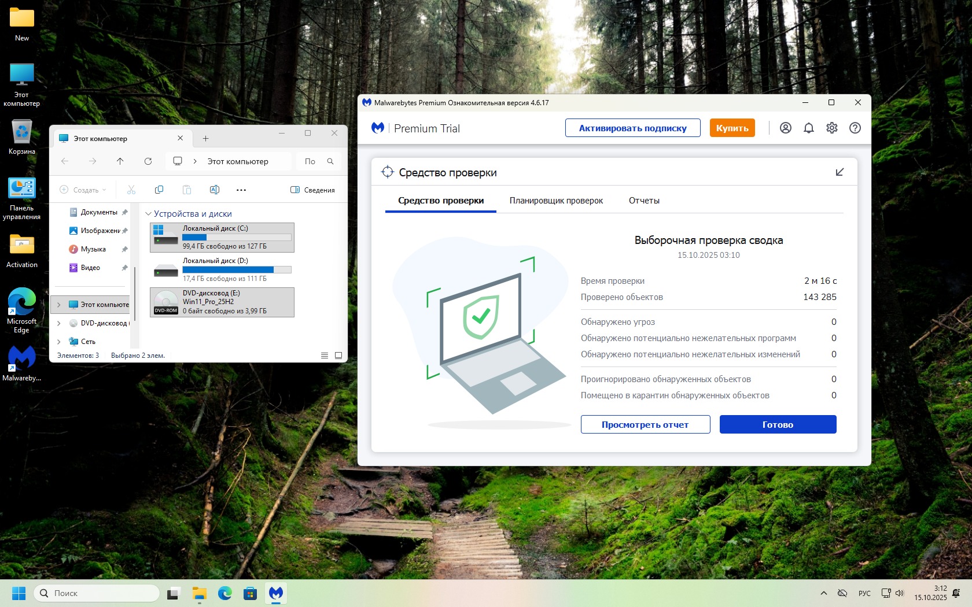Image resolution: width=972 pixels, height=607 pixels.
Task: Open the Explorer toolbar more options ellipsis
Action: point(241,190)
